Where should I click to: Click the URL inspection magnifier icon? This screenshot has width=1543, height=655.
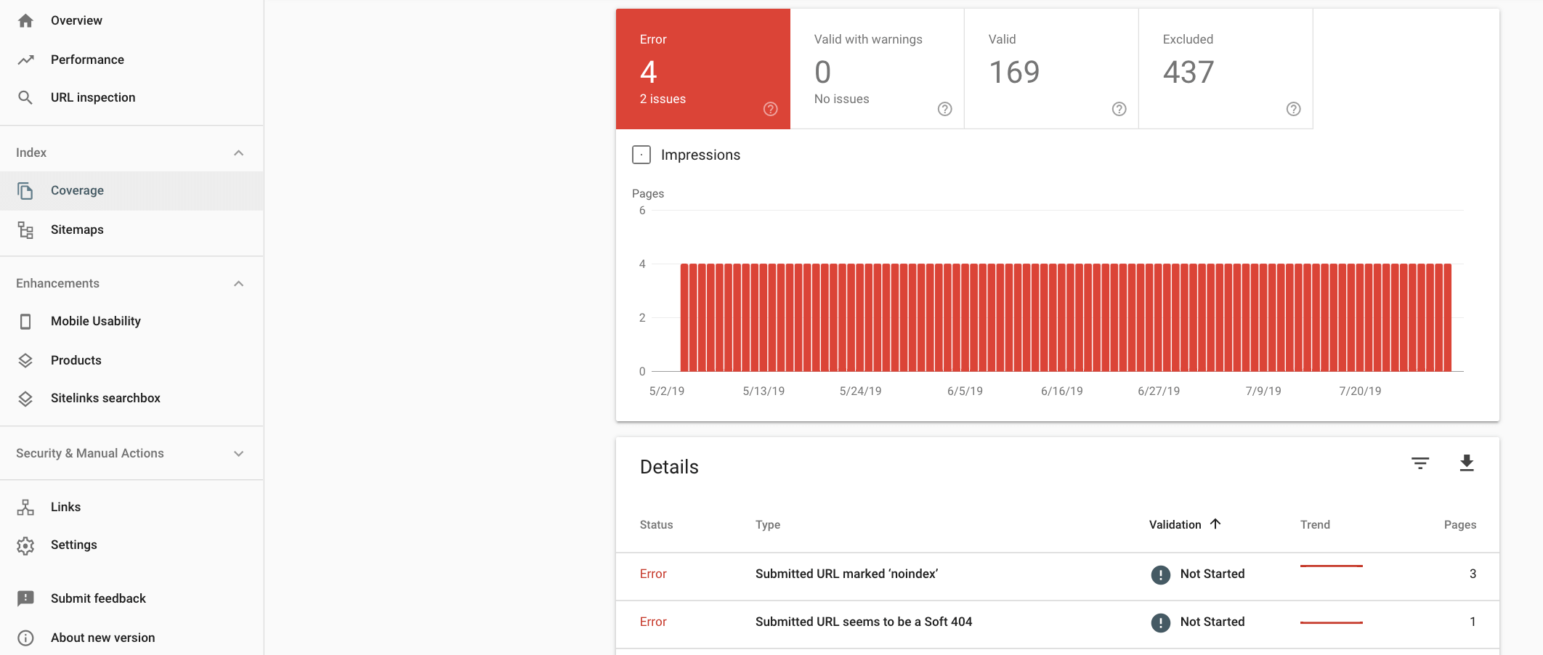pos(25,97)
